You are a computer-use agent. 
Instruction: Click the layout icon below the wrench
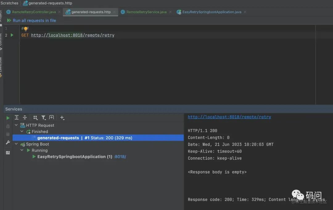pos(8,153)
